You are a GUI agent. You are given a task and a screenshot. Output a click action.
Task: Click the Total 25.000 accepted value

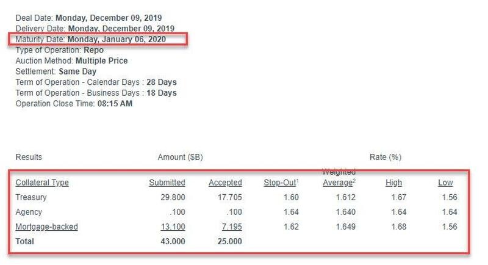pyautogui.click(x=230, y=241)
